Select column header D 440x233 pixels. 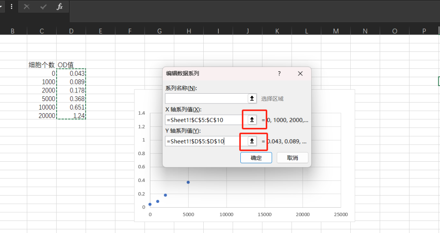tap(71, 31)
